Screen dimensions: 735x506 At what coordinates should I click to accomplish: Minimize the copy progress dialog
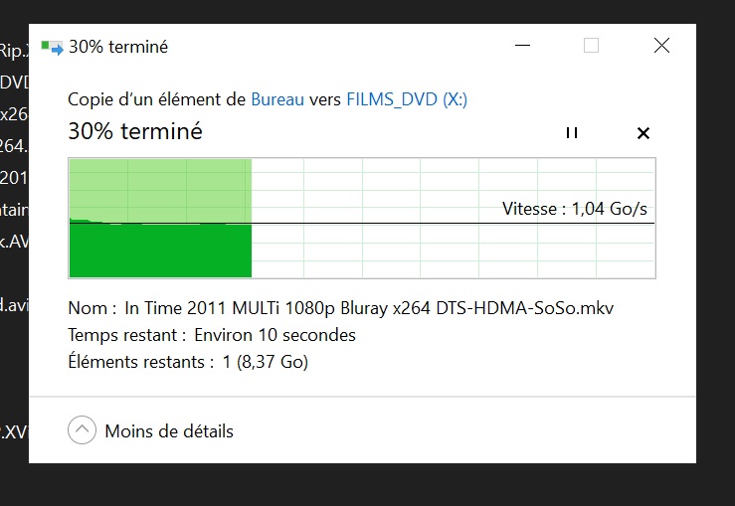[x=523, y=46]
